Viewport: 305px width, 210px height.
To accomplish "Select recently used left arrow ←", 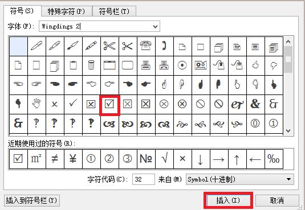I will coord(255,159).
